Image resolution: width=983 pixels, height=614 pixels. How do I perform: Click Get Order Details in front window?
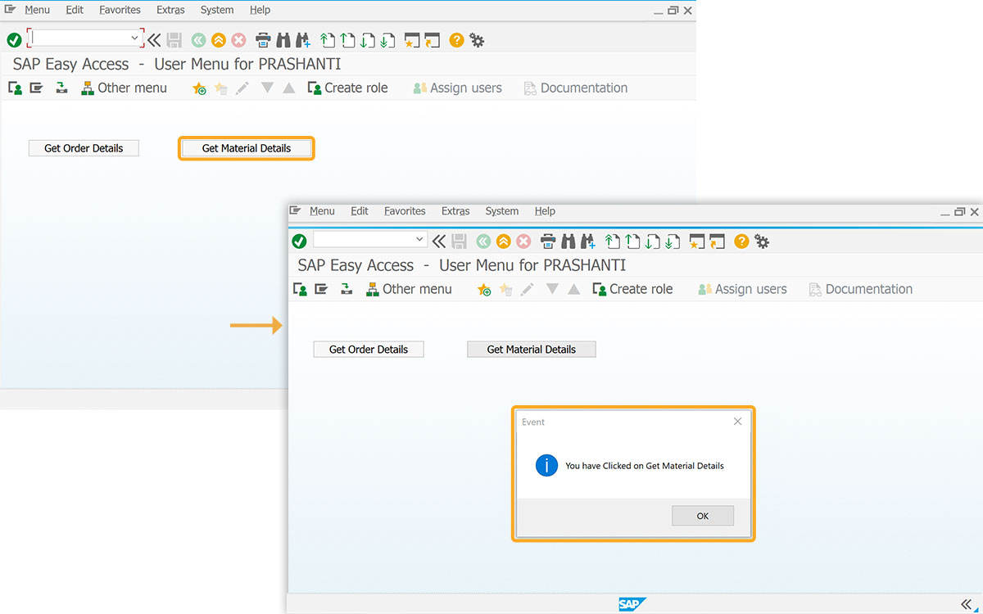tap(369, 350)
